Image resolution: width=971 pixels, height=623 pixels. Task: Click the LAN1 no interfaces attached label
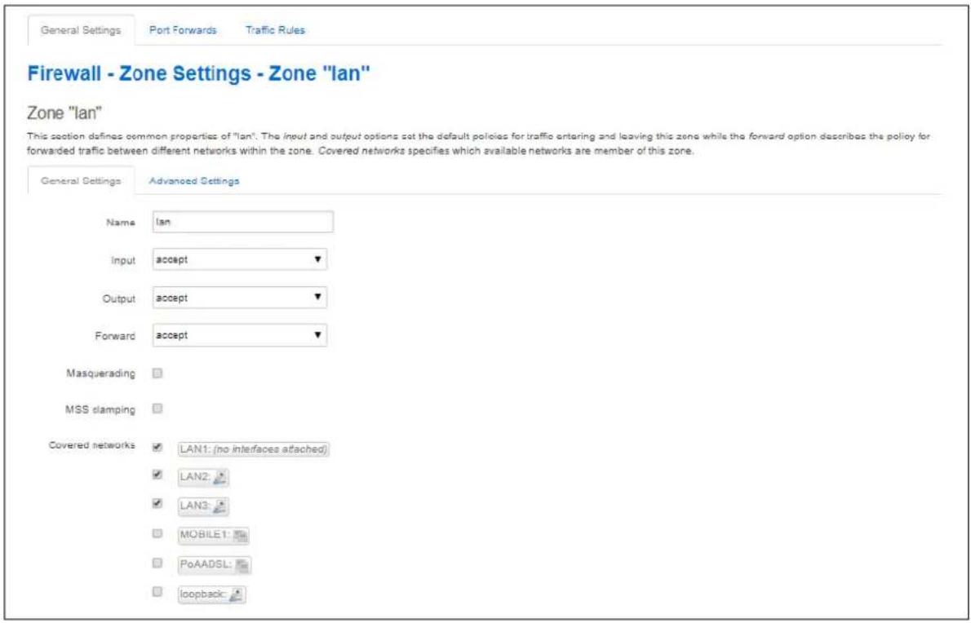[x=253, y=449]
